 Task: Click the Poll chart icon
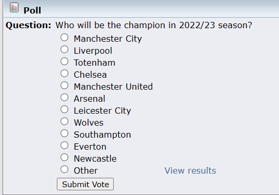pos(14,7)
